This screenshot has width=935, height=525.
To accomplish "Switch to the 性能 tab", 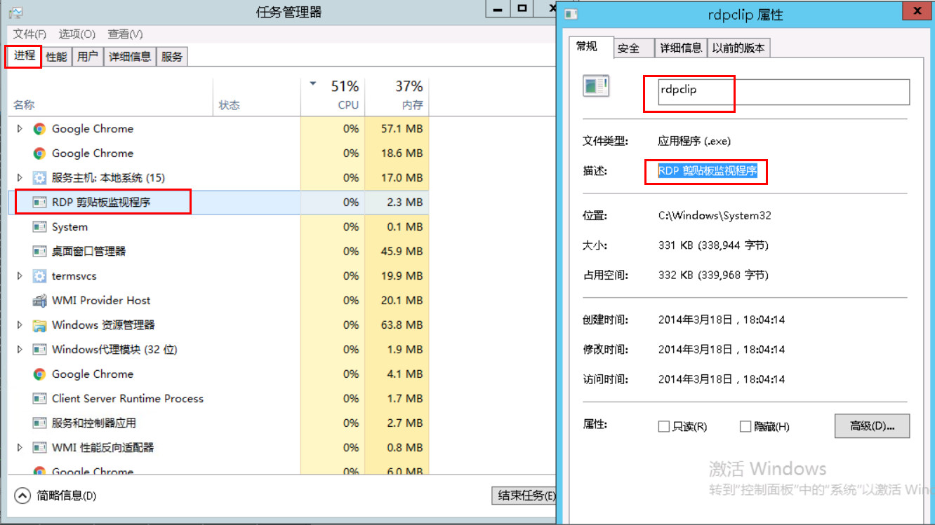I will (57, 57).
